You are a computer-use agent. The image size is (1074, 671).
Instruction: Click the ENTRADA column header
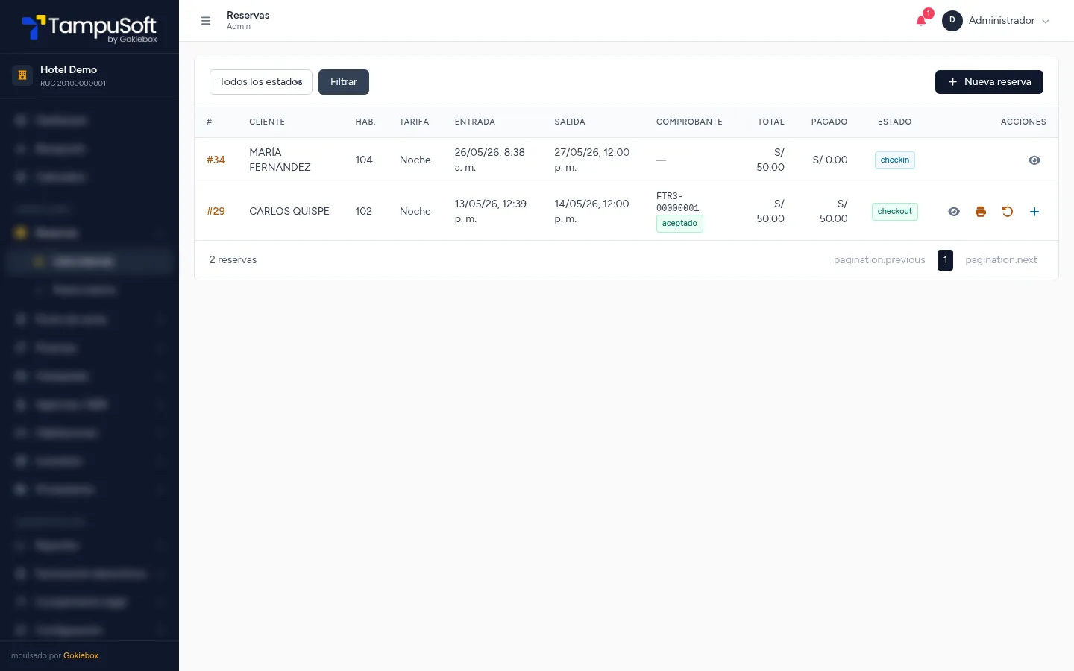(x=475, y=122)
